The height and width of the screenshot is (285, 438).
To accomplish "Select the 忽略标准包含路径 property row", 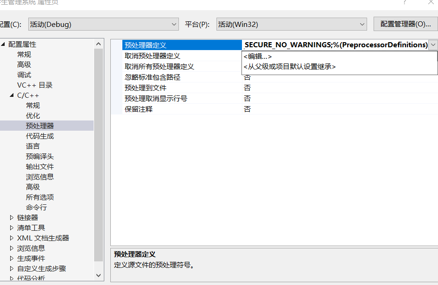I will coord(182,77).
